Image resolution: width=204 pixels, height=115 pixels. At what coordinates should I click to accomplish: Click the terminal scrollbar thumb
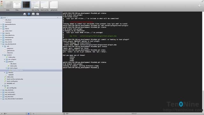[203, 101]
